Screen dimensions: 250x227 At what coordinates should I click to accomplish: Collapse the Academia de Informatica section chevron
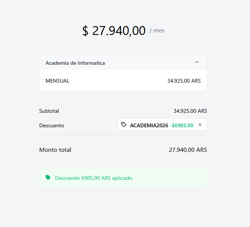coord(197,62)
